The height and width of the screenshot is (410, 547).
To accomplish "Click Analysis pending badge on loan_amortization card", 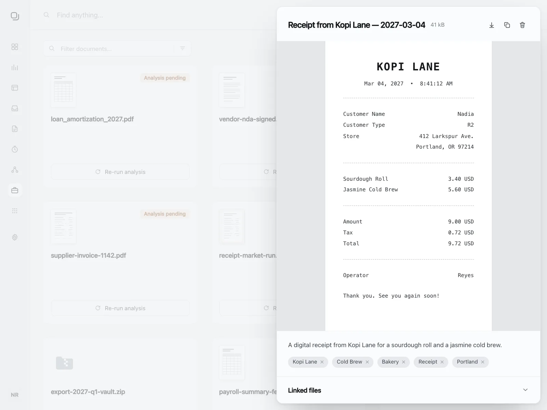I will pos(165,78).
